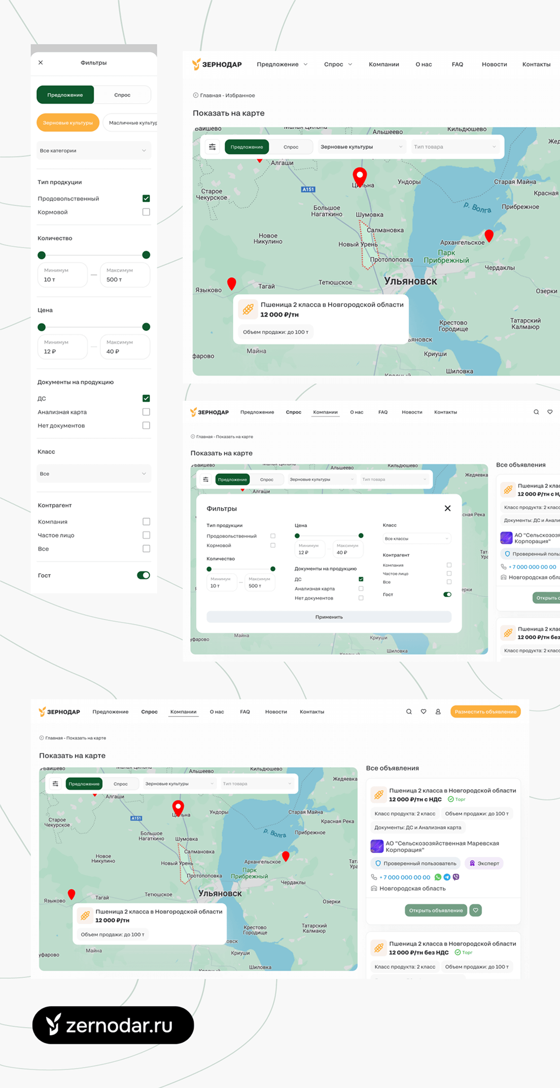Viewport: 560px width, 1088px height.
Task: Expand Предложение menu with chevron in header
Action: [x=305, y=64]
